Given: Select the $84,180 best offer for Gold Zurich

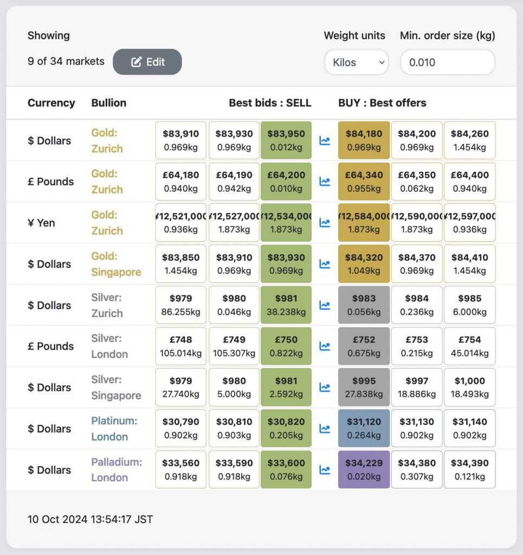Looking at the screenshot, I should (364, 140).
